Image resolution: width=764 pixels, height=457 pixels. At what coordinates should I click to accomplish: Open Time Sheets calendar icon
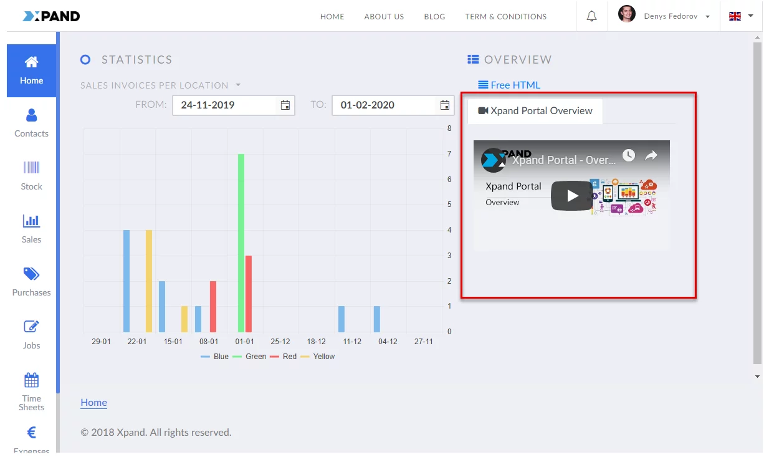pyautogui.click(x=31, y=380)
